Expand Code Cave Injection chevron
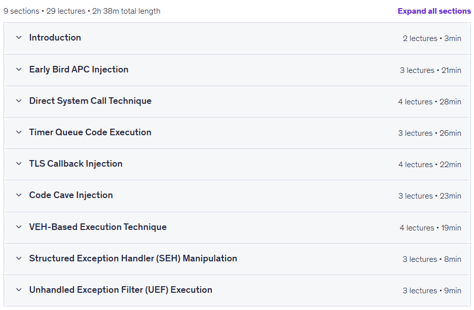 [x=19, y=195]
